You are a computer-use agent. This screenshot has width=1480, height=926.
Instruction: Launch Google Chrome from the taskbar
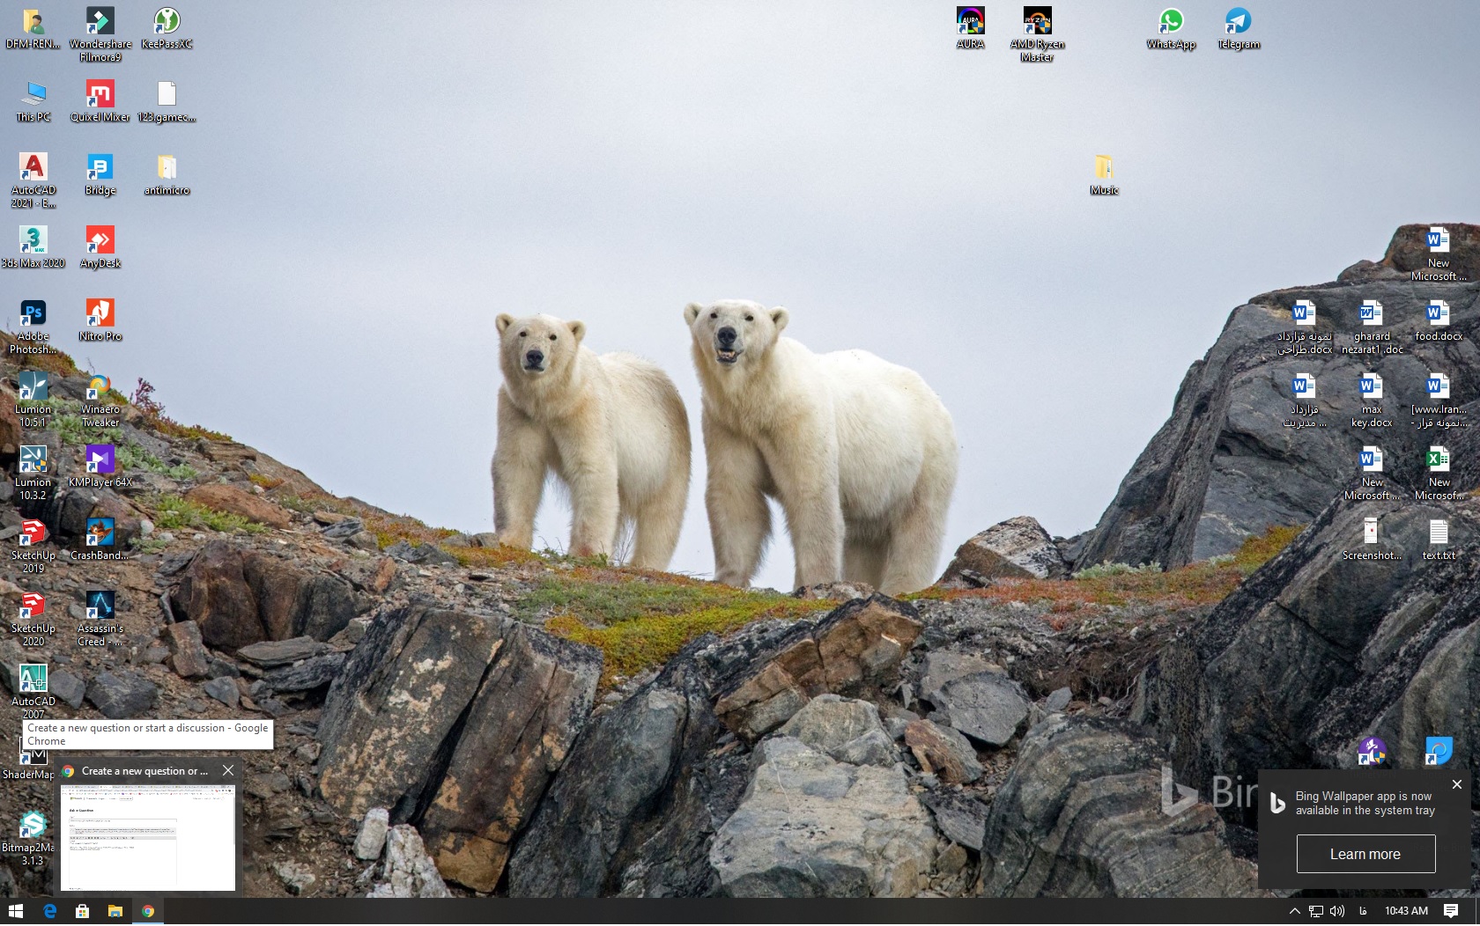coord(148,912)
